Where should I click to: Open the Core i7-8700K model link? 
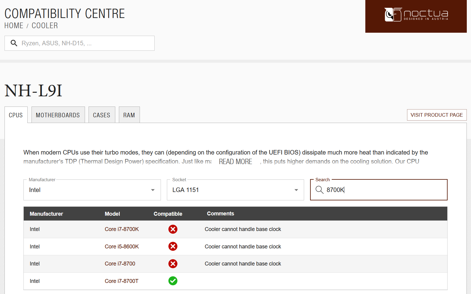[122, 229]
